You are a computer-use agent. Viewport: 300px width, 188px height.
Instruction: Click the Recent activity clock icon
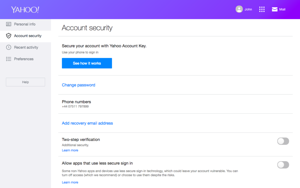(9, 47)
